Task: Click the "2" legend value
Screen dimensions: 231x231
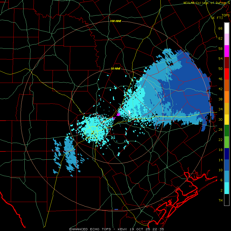Action: [222, 190]
